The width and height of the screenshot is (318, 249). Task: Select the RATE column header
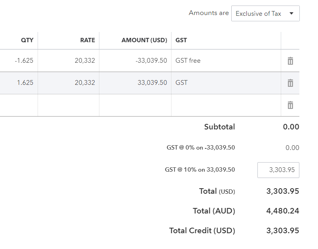tap(88, 40)
